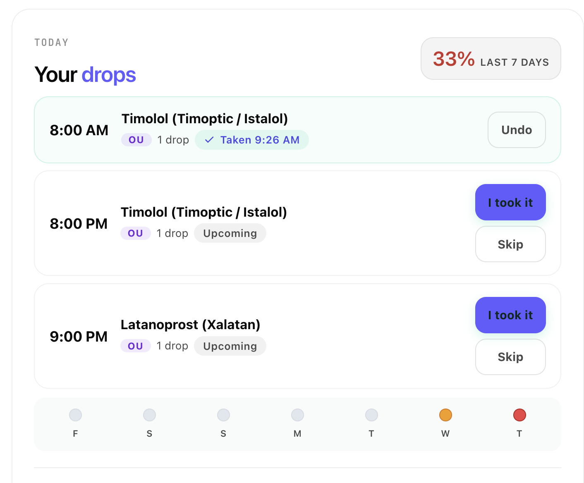Viewport: 584px width, 483px height.
Task: Mark 9:00 PM Latanoprost as taken
Action: [x=510, y=315]
